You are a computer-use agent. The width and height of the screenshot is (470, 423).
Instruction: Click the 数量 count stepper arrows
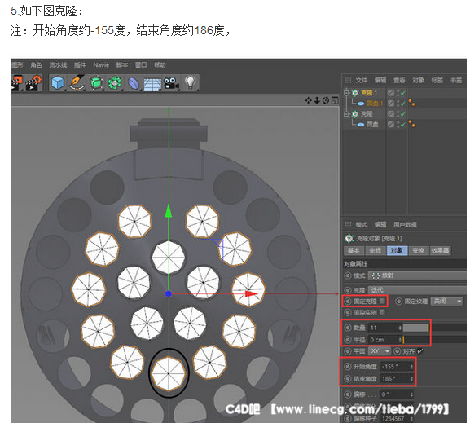click(400, 328)
